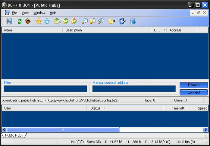Click 'D: 44.57 kB' status bar entry
The width and height of the screenshot is (210, 146).
(x=114, y=142)
